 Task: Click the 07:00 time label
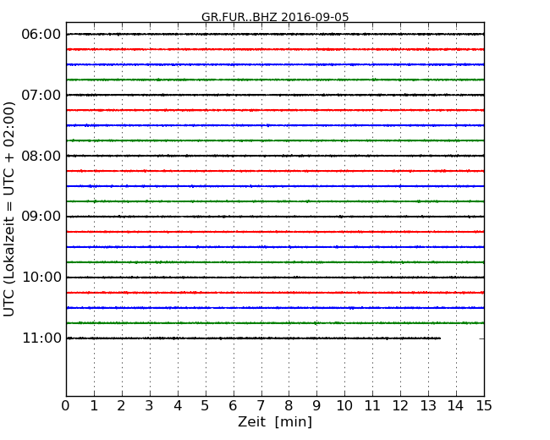tap(41, 95)
